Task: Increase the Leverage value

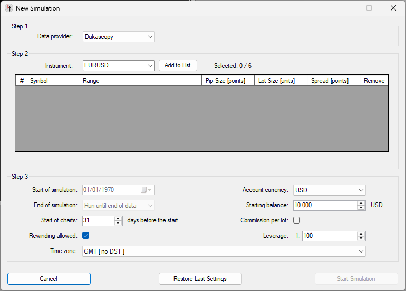Action: [361, 234]
